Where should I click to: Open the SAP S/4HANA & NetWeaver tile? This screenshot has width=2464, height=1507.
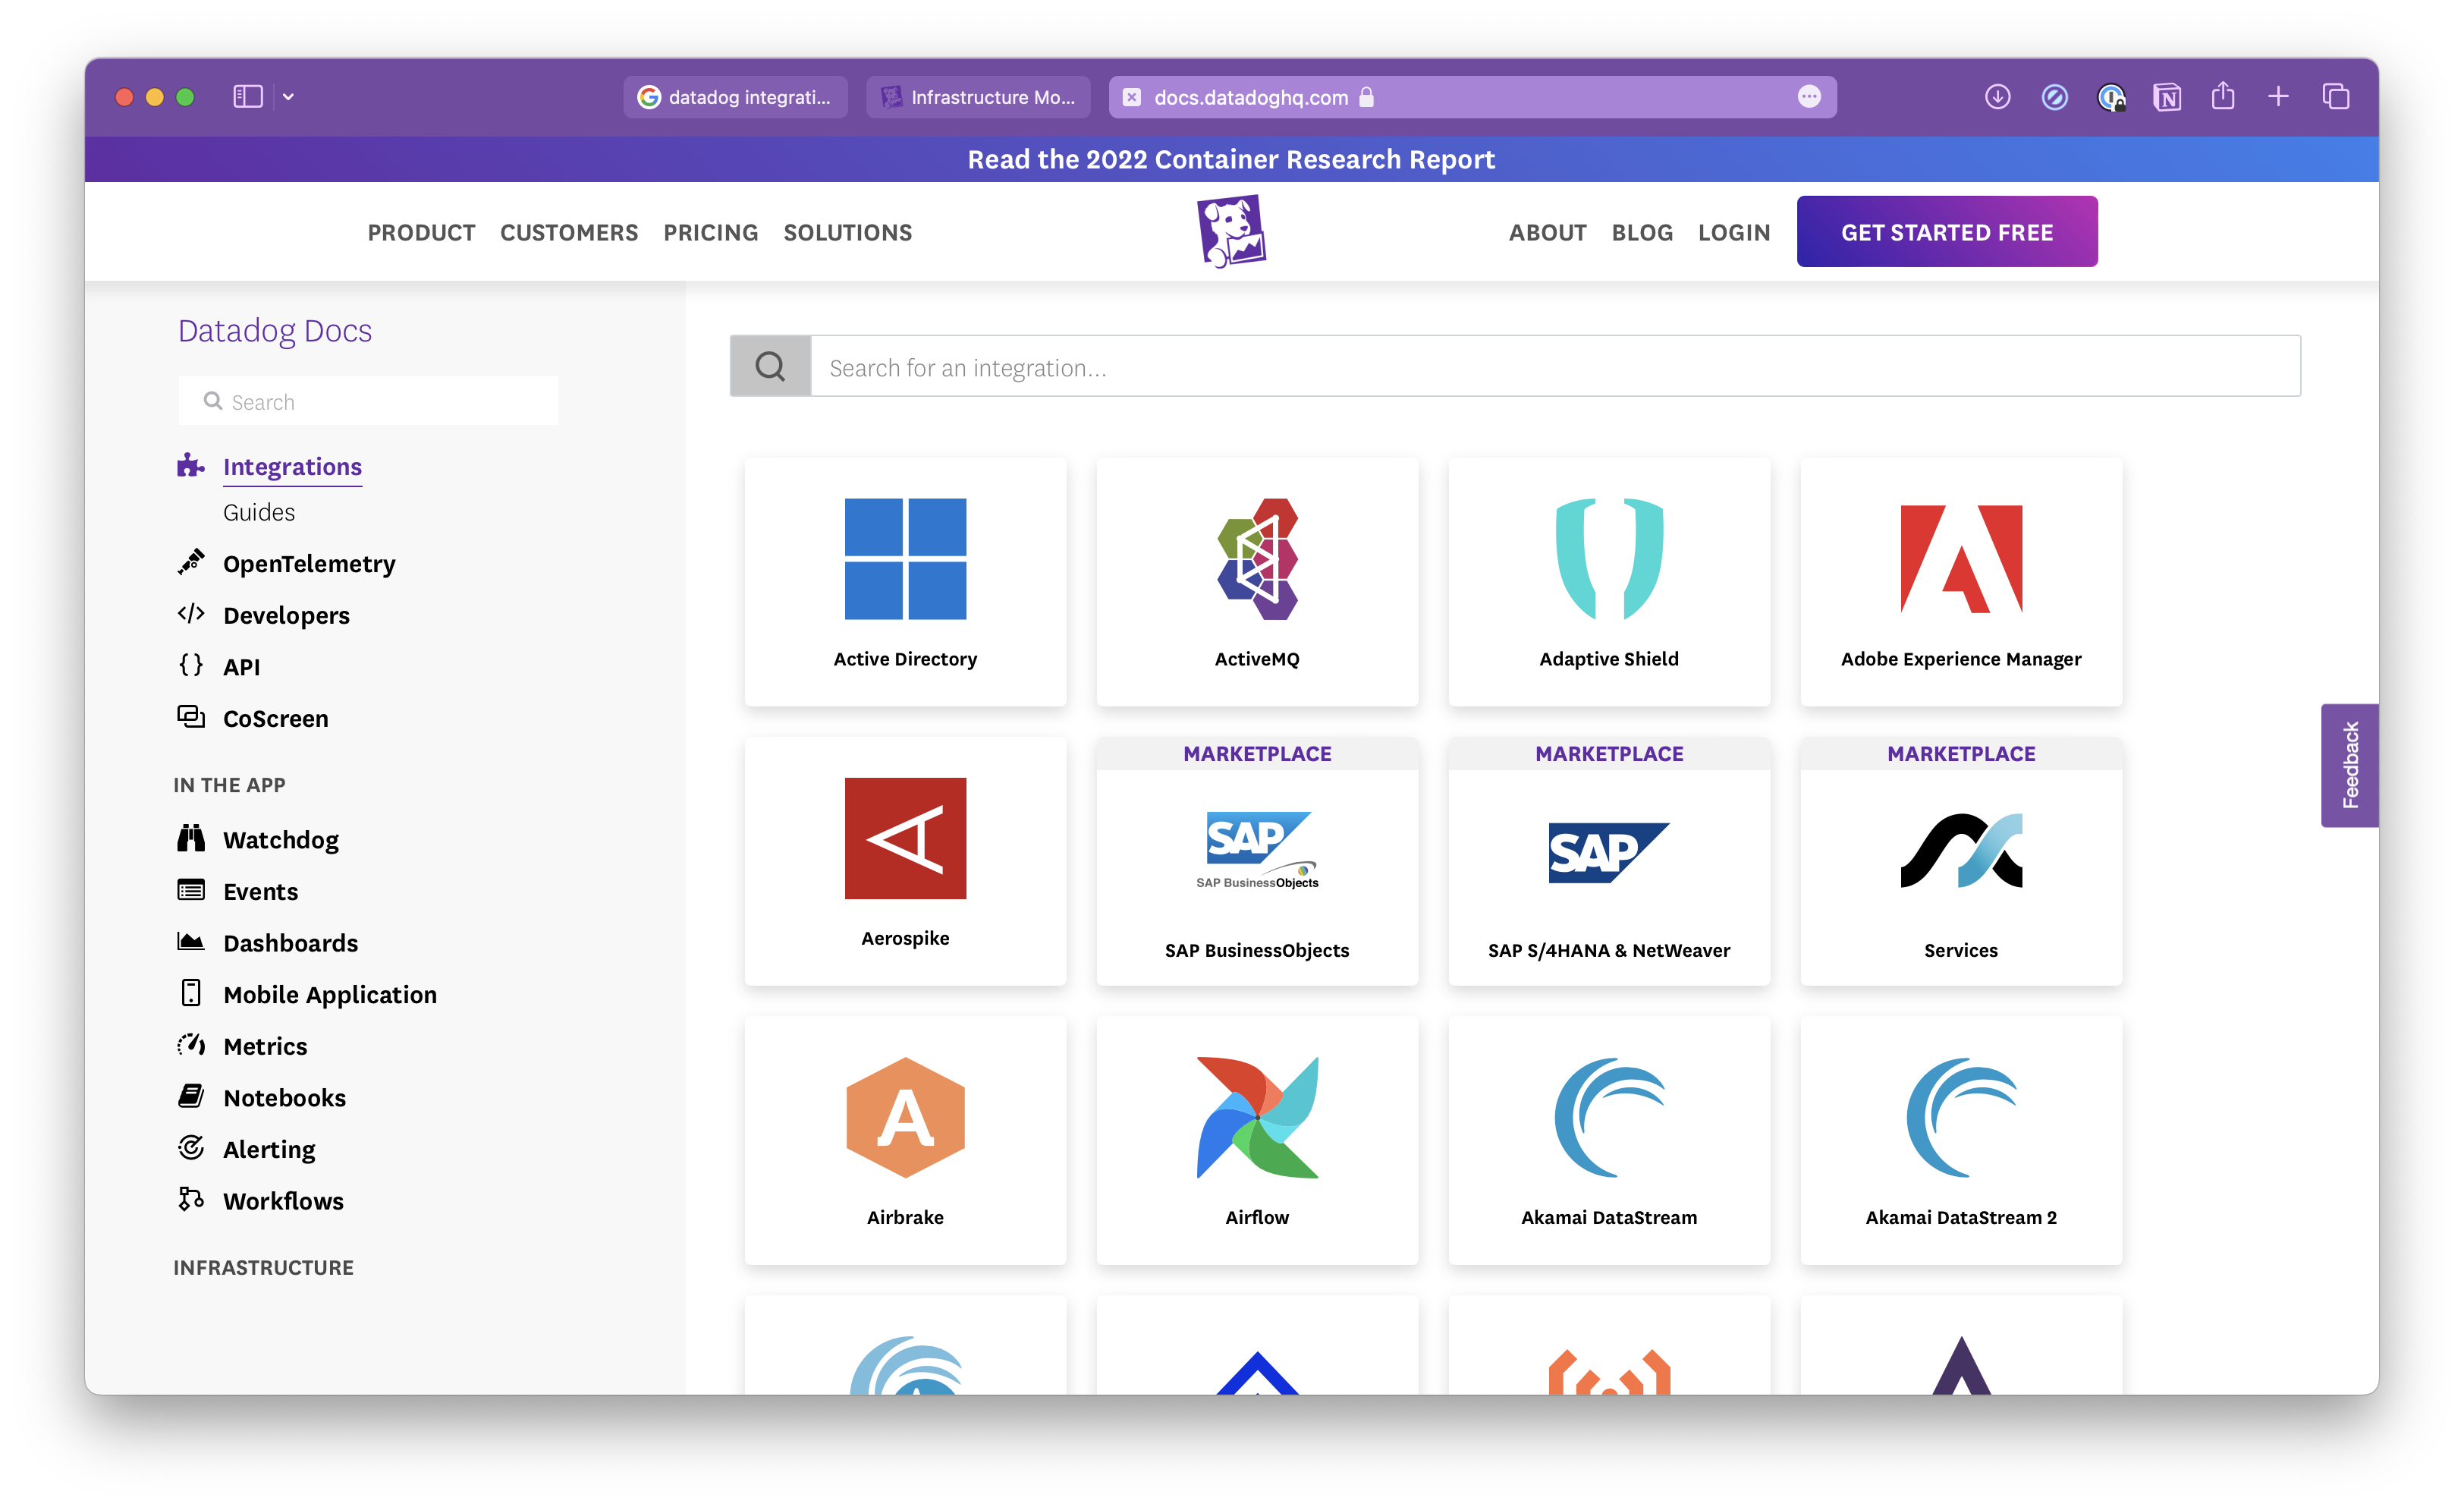(1609, 861)
